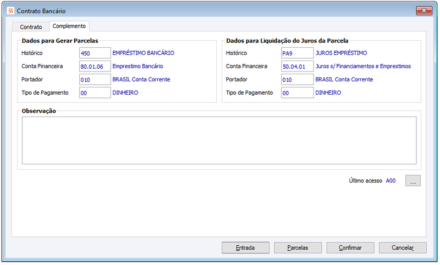This screenshot has height=265, width=440.
Task: Click the EMPRÉSTIMO BANCÁRIO description text
Action: pyautogui.click(x=143, y=53)
